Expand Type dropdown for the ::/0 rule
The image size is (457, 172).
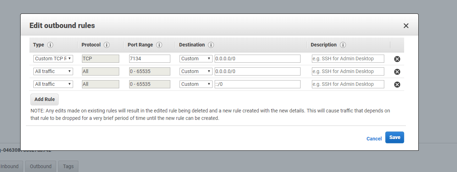click(53, 84)
